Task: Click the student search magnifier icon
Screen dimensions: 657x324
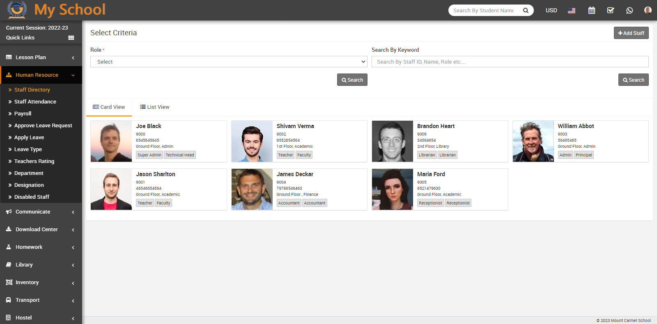Action: (526, 10)
